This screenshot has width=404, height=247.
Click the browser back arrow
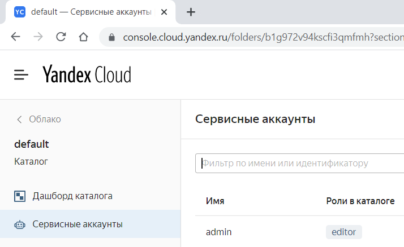[15, 37]
